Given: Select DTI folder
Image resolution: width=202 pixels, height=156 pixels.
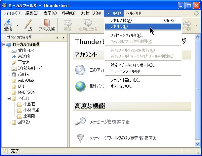Looking at the screenshot, I should tap(21, 86).
